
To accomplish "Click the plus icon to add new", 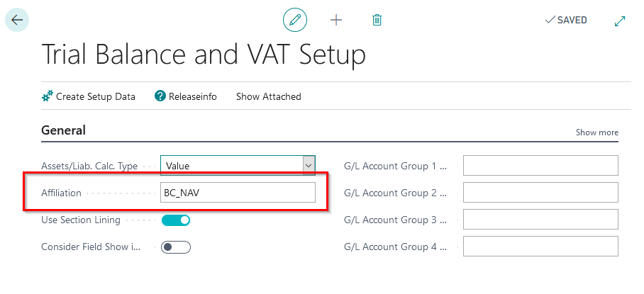I will 336,20.
